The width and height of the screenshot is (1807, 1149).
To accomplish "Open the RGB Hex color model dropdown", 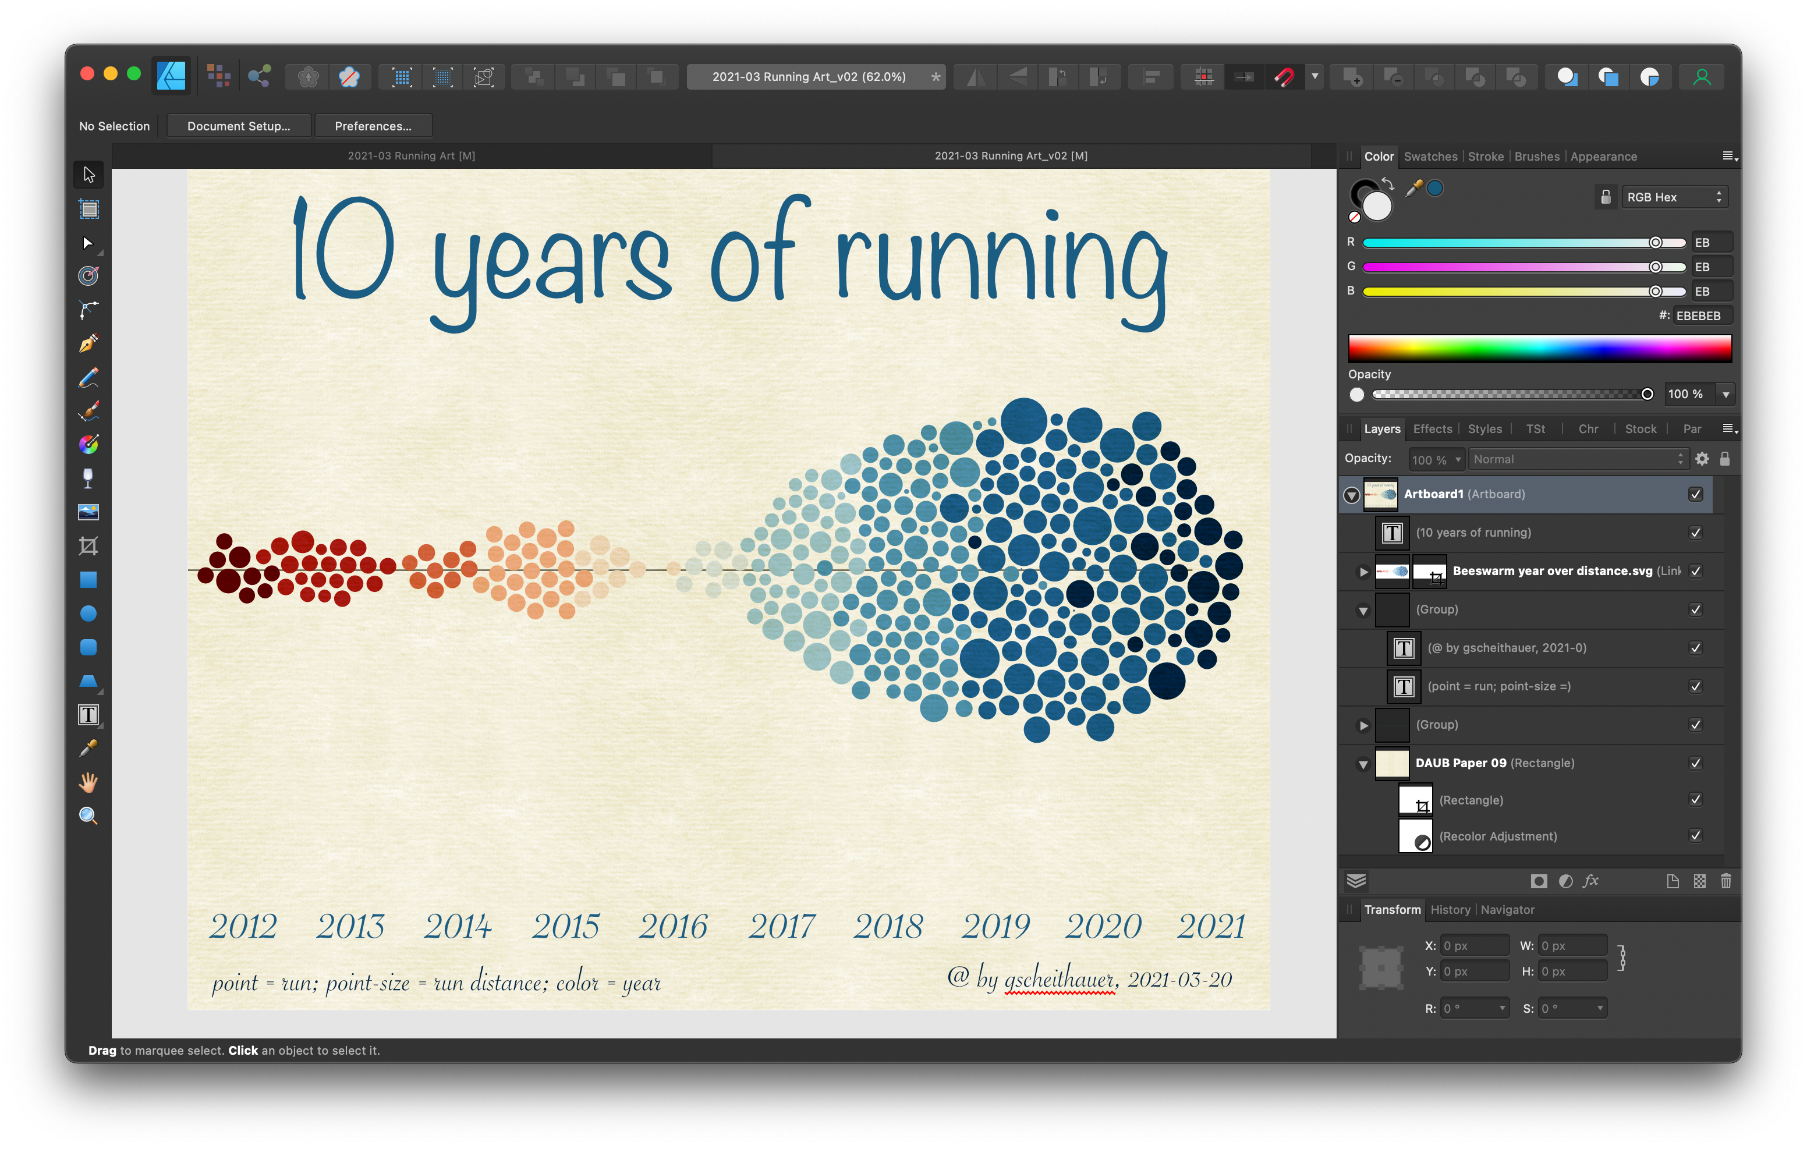I will click(1674, 197).
